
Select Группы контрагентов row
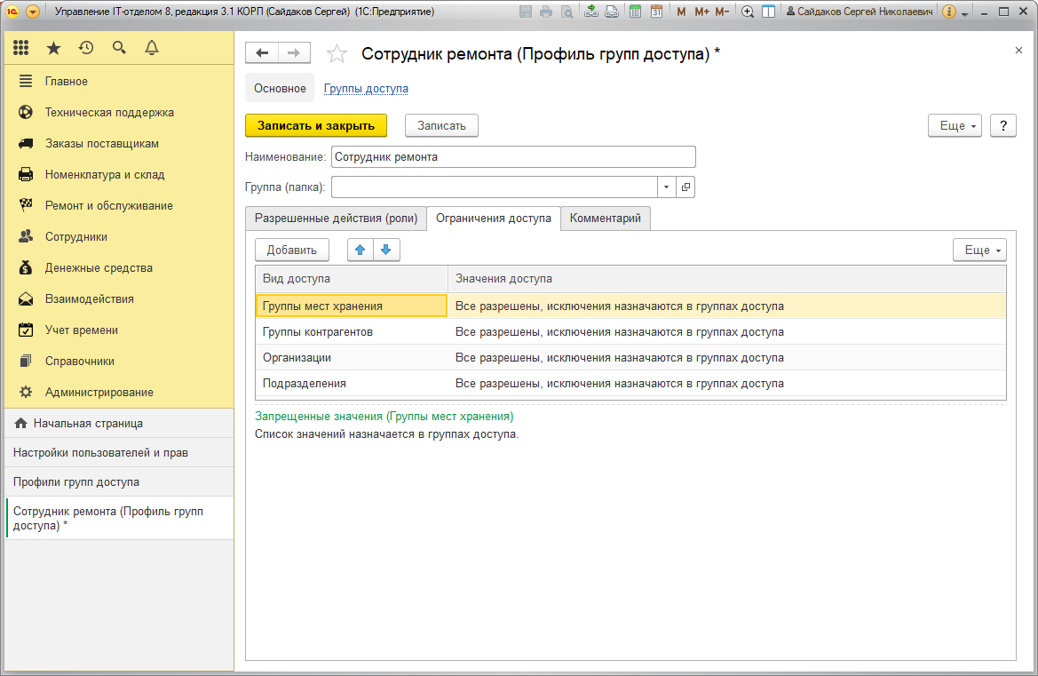[630, 331]
